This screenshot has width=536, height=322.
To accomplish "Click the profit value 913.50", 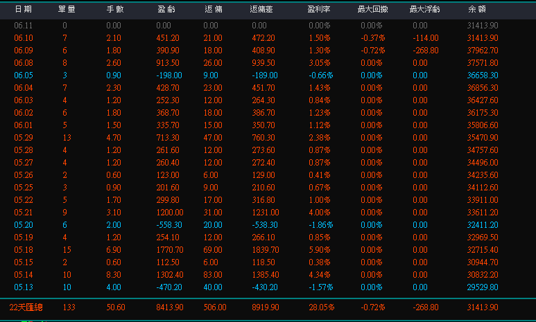I will point(168,63).
